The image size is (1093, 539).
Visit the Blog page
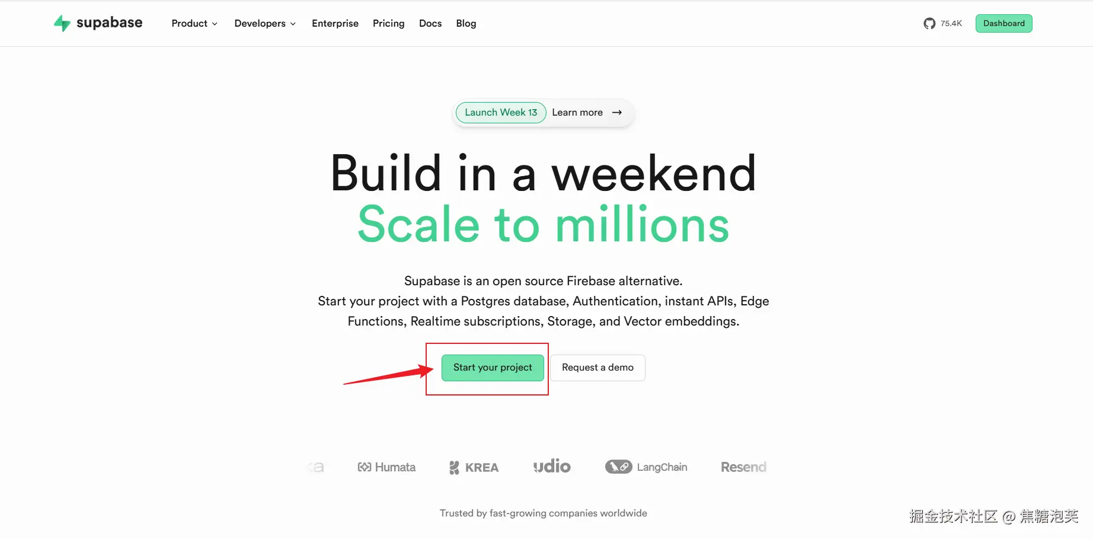(x=466, y=24)
